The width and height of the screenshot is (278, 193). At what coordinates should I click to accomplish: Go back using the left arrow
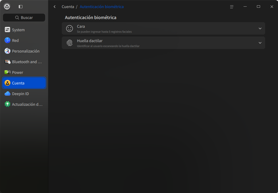point(55,7)
